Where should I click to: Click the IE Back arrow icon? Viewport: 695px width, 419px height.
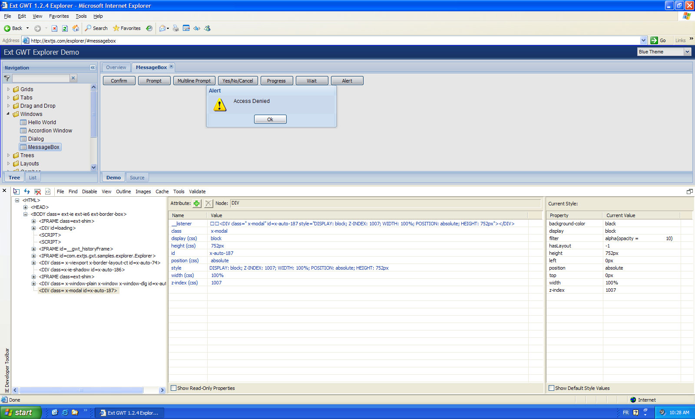[x=7, y=28]
